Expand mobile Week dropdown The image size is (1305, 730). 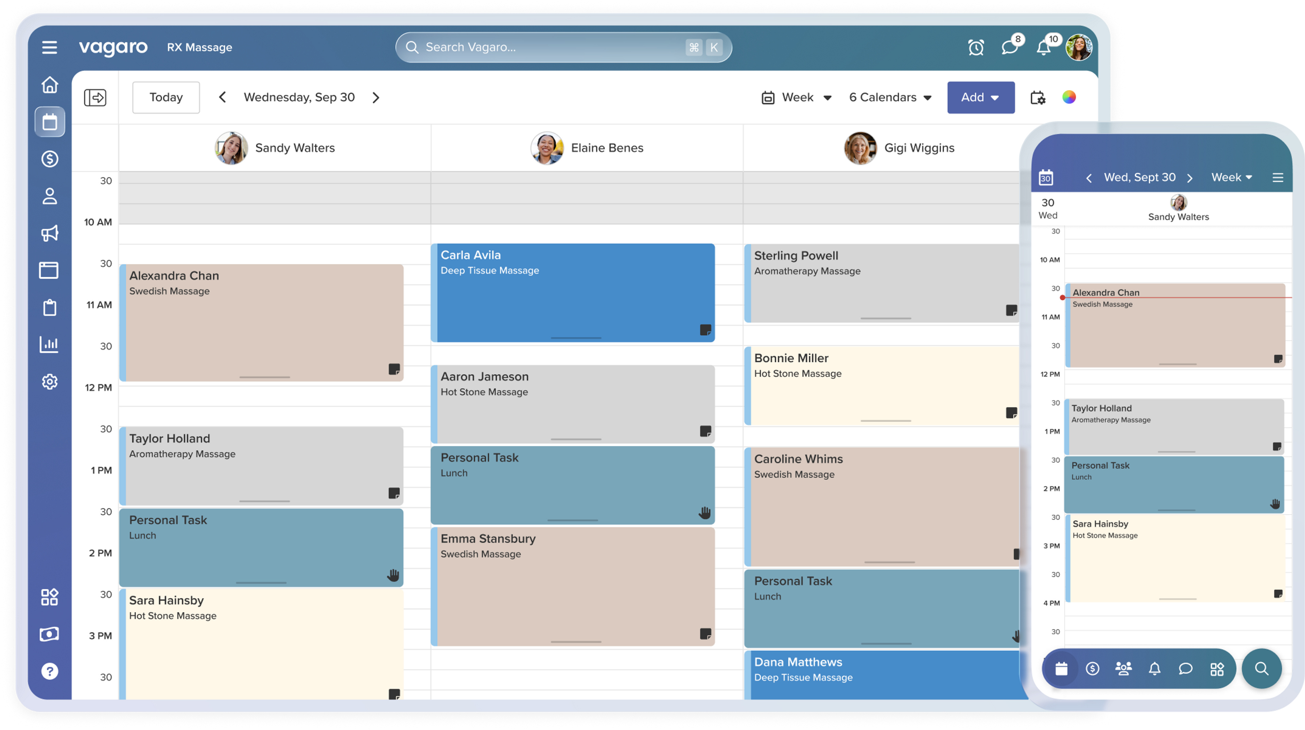1232,177
